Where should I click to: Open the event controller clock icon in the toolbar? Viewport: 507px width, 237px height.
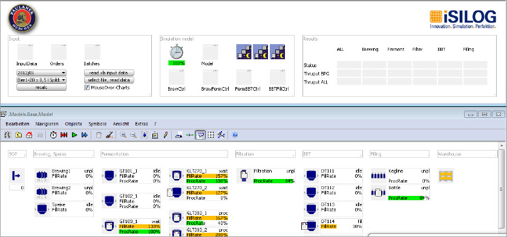pos(53,135)
